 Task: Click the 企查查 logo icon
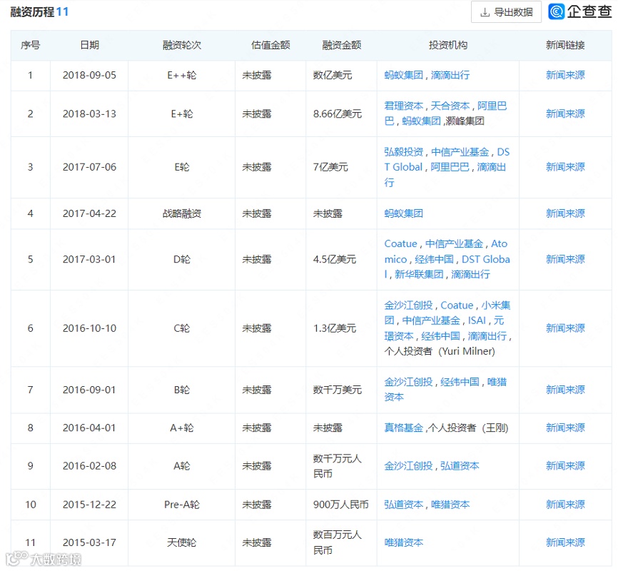point(557,11)
